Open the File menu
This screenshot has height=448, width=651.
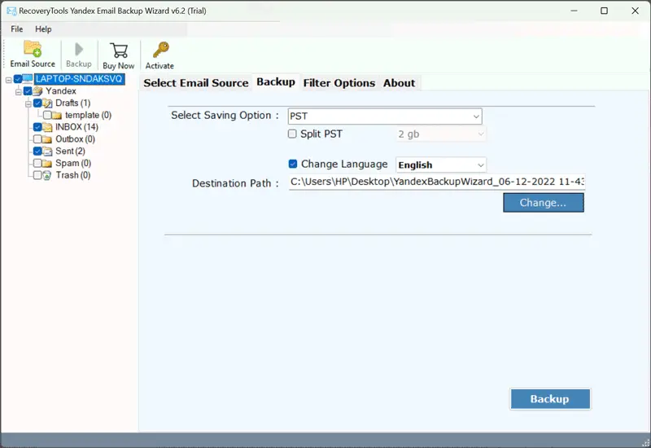coord(16,29)
